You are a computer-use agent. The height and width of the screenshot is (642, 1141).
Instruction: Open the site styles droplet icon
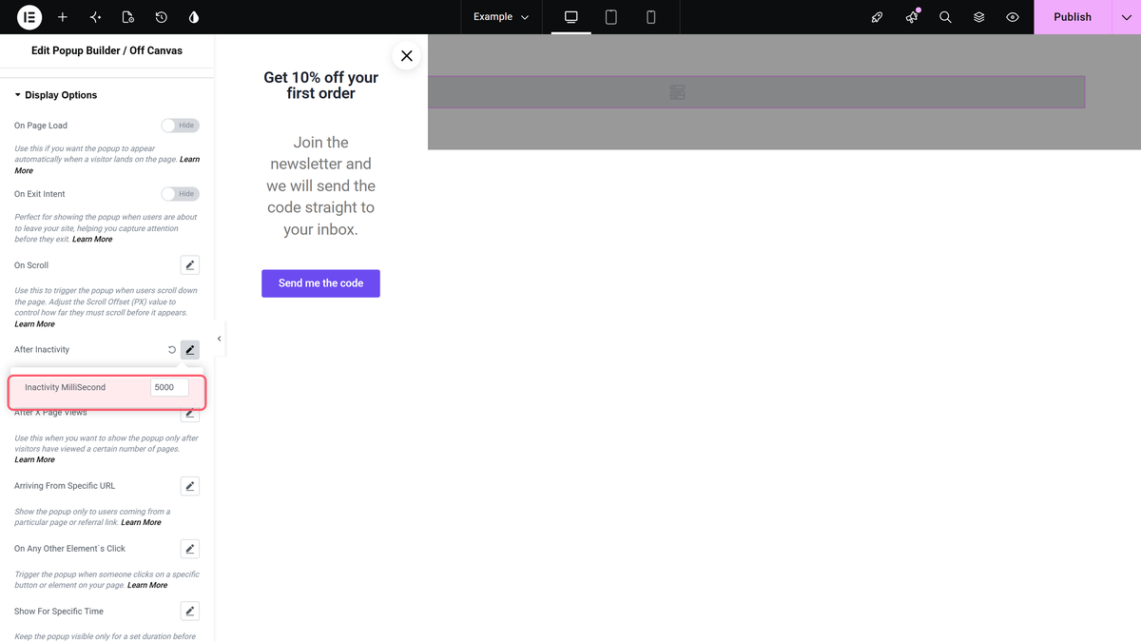[194, 17]
